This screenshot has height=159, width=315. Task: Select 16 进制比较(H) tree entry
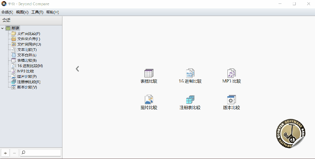[x=30, y=66]
